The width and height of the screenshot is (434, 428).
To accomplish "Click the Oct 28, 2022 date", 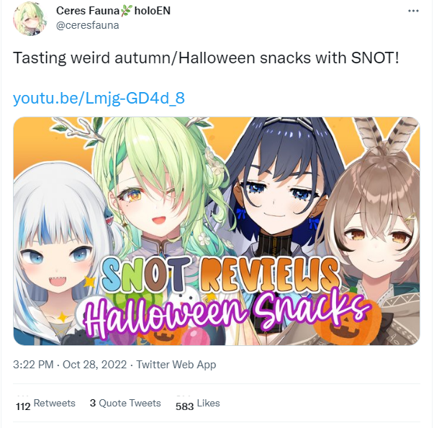I will pyautogui.click(x=95, y=365).
